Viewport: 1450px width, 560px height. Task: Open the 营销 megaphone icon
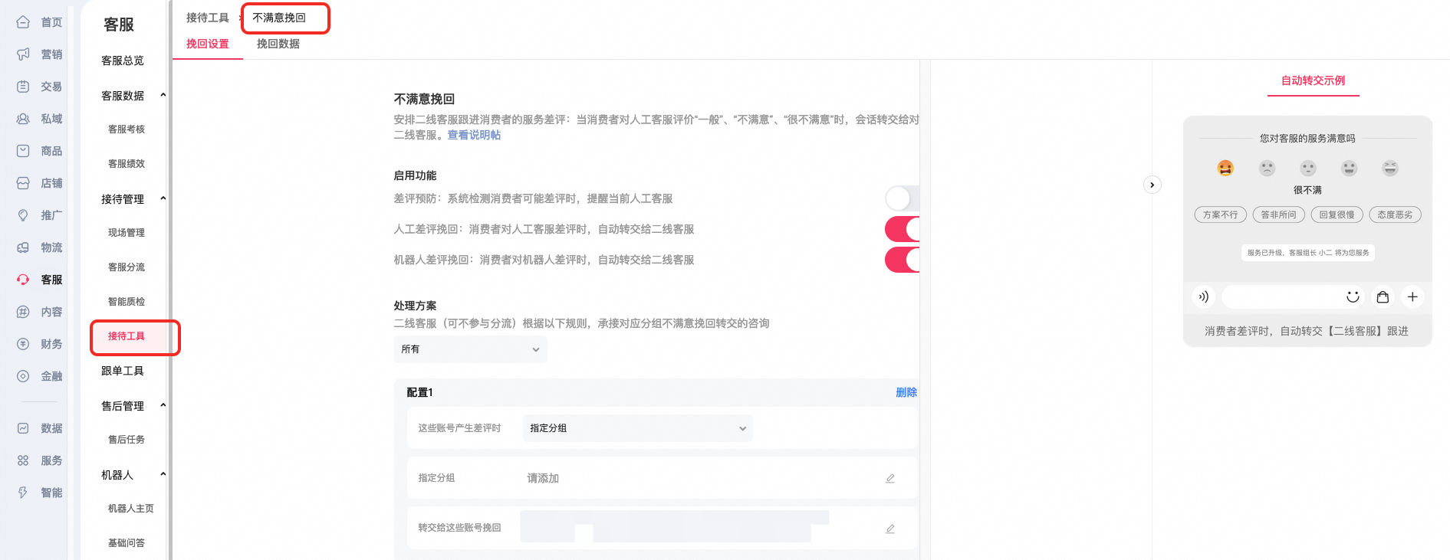[23, 54]
